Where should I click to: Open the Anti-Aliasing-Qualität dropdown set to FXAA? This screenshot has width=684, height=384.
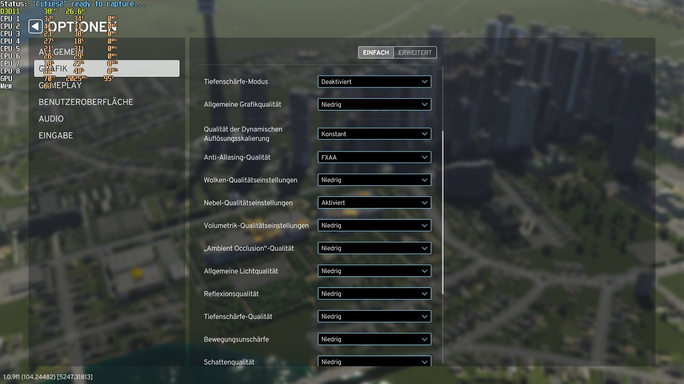374,157
